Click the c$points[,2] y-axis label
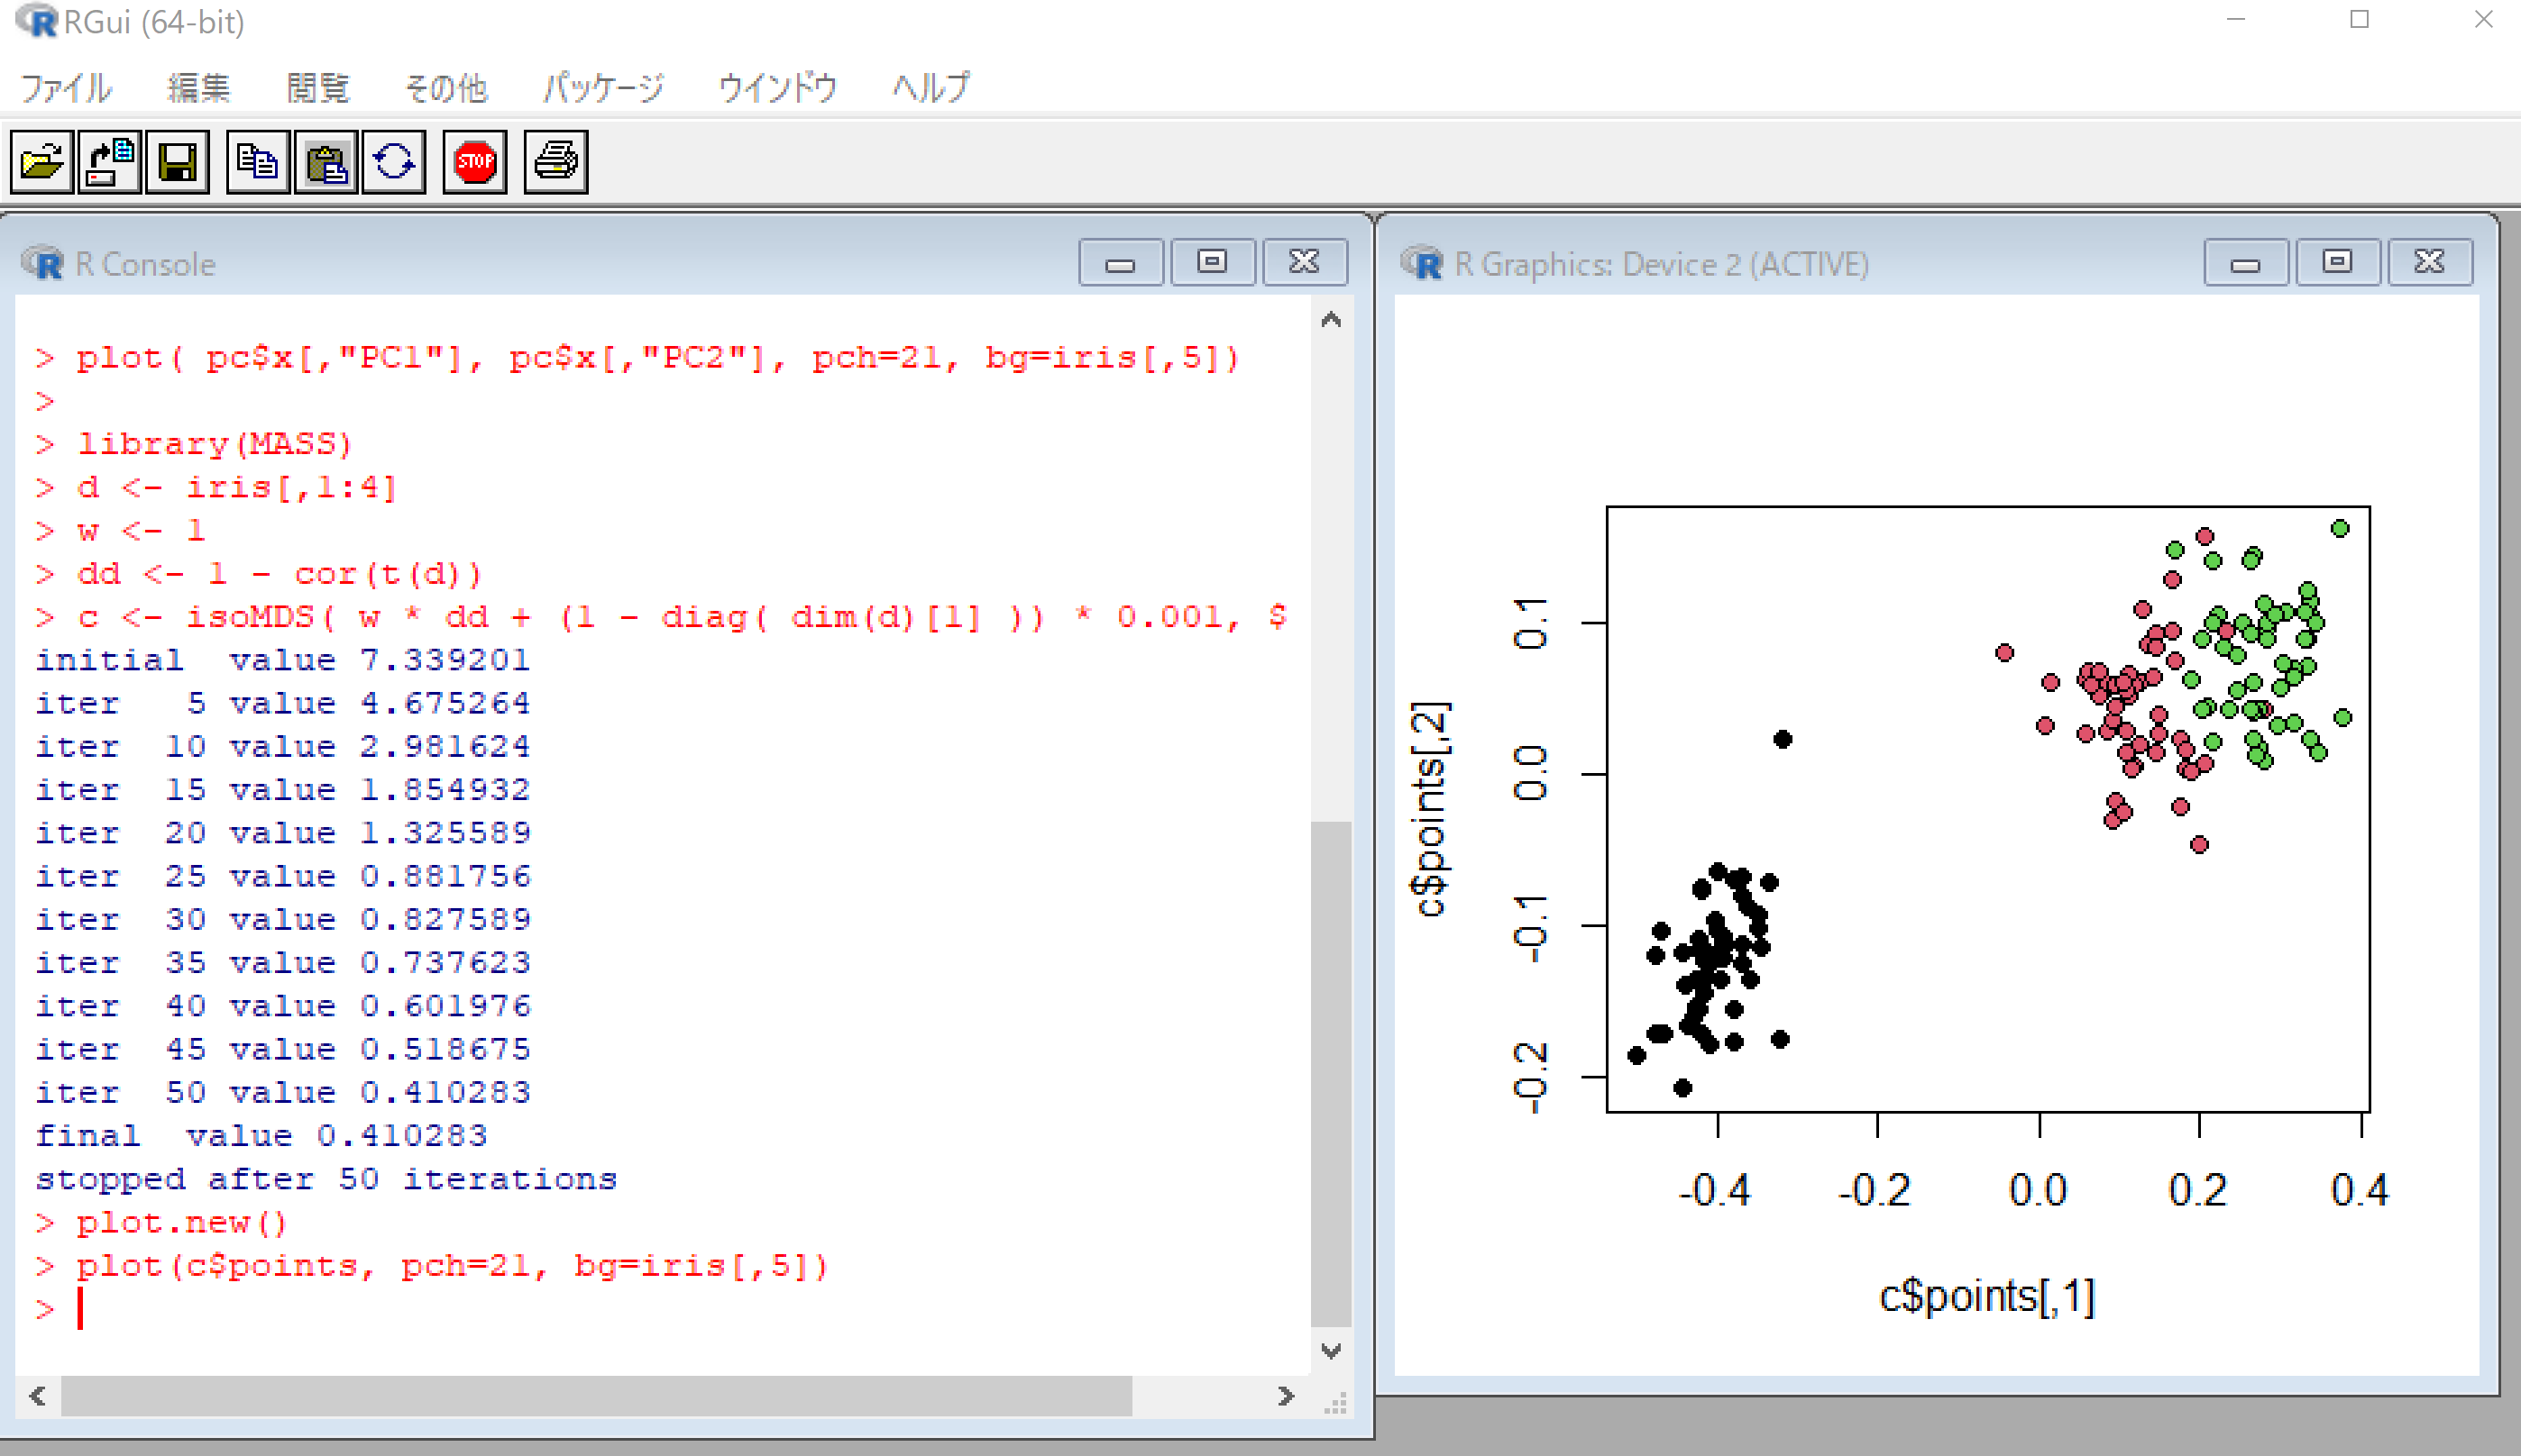 click(x=1428, y=810)
